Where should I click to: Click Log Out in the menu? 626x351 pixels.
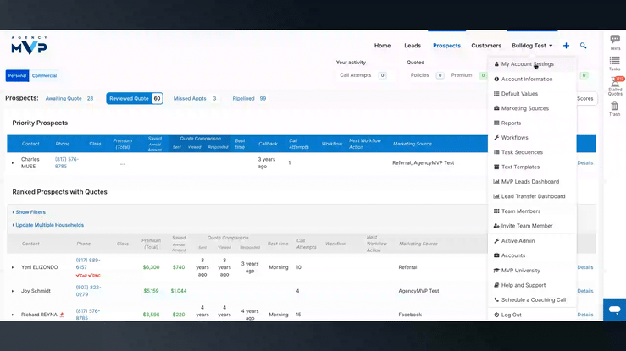511,315
